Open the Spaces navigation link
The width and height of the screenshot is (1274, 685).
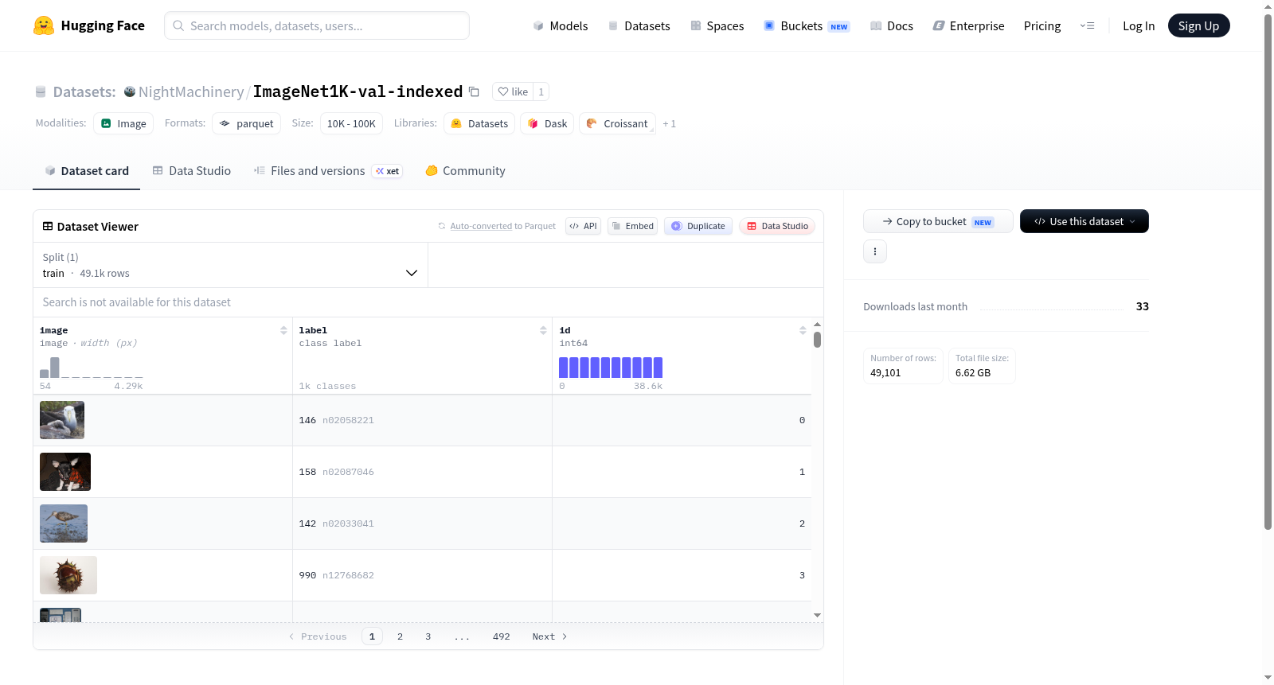717,25
